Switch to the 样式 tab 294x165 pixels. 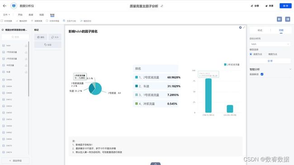click(x=260, y=30)
